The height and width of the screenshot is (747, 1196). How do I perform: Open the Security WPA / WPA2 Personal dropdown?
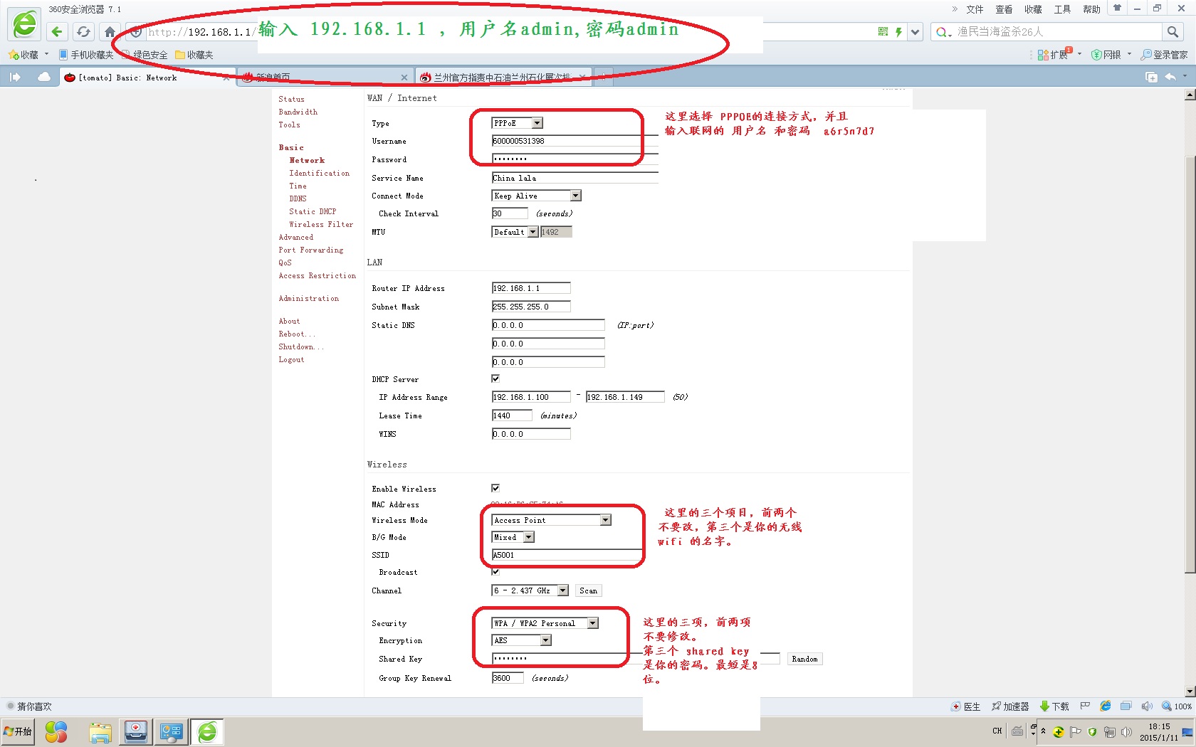coord(545,623)
